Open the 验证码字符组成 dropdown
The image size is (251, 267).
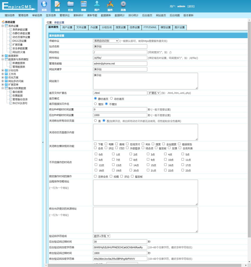tap(102, 236)
